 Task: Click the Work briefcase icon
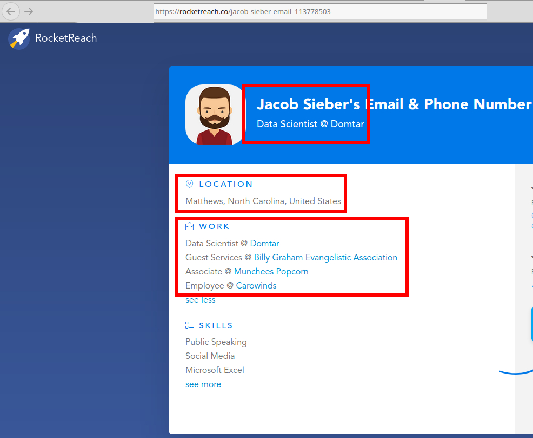189,226
